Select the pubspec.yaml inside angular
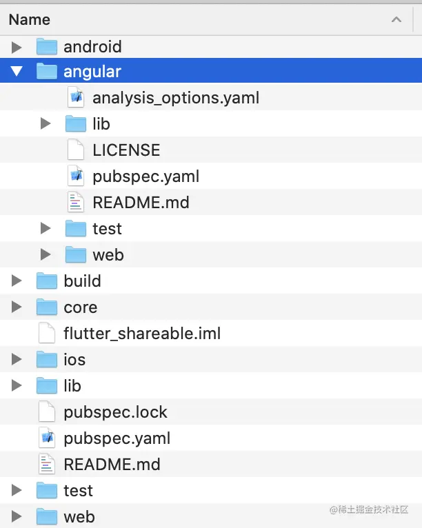Viewport: 422px width, 528px height. pos(145,176)
